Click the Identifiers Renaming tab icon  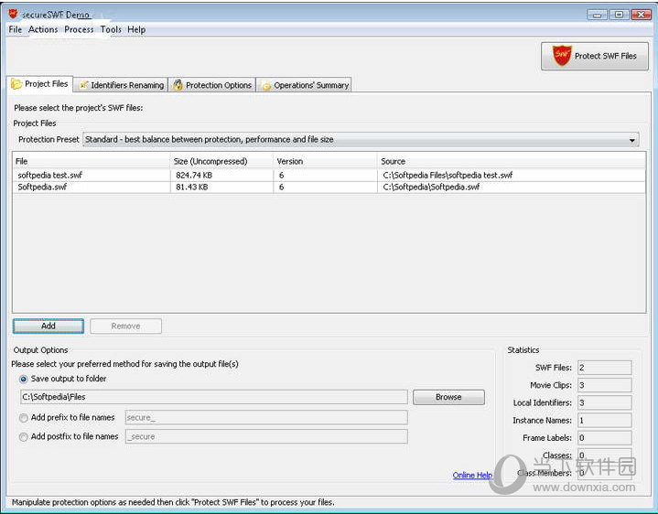tap(84, 85)
